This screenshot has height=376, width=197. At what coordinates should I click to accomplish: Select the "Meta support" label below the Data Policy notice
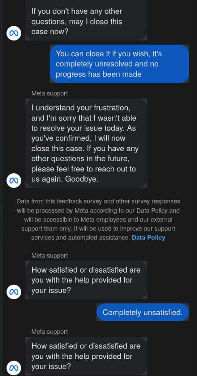click(50, 256)
